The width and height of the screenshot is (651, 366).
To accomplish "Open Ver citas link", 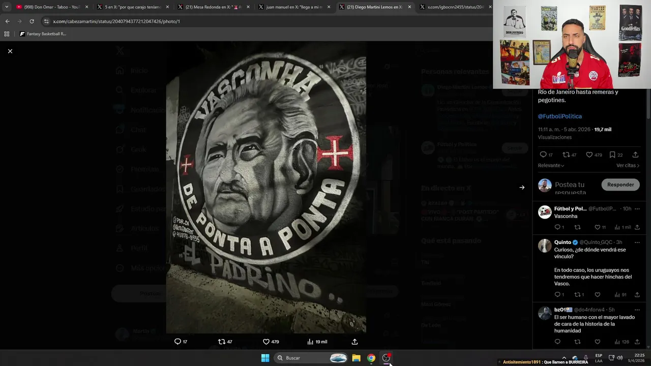I will click(628, 165).
